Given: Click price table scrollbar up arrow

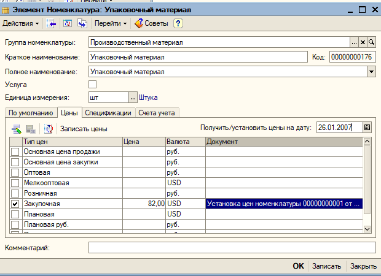Looking at the screenshot, I should (367, 141).
